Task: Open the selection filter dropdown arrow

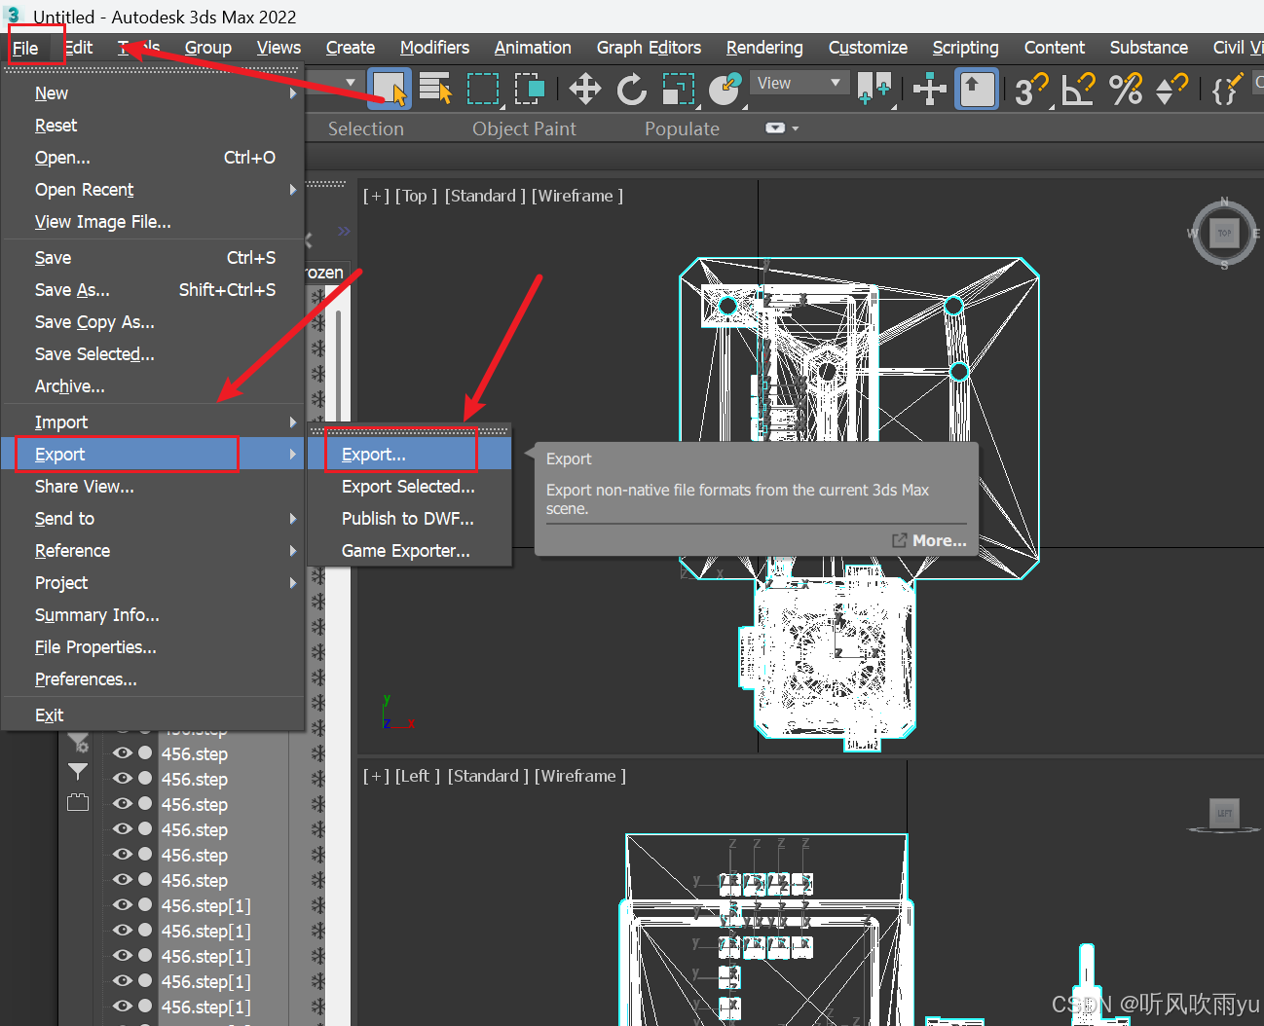Action: point(351,83)
